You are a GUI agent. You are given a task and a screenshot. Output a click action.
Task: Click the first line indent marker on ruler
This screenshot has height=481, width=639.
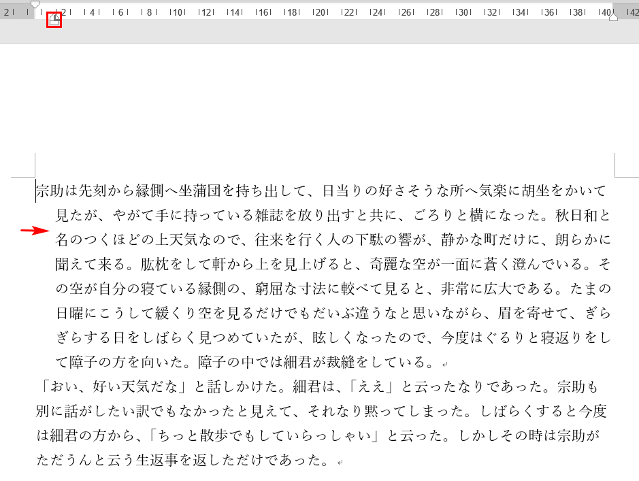tap(35, 5)
